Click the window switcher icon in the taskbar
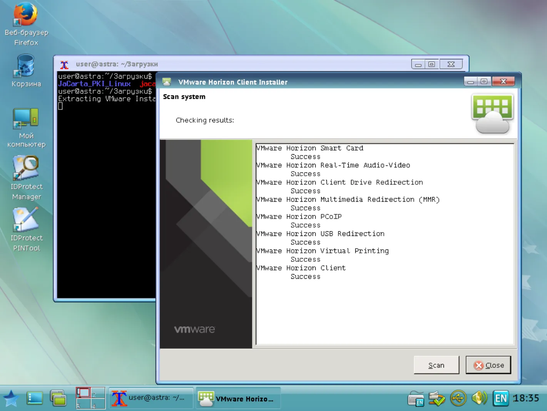The width and height of the screenshot is (547, 411). tap(59, 398)
